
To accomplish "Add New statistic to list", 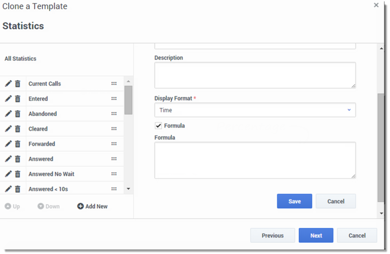I will click(93, 206).
